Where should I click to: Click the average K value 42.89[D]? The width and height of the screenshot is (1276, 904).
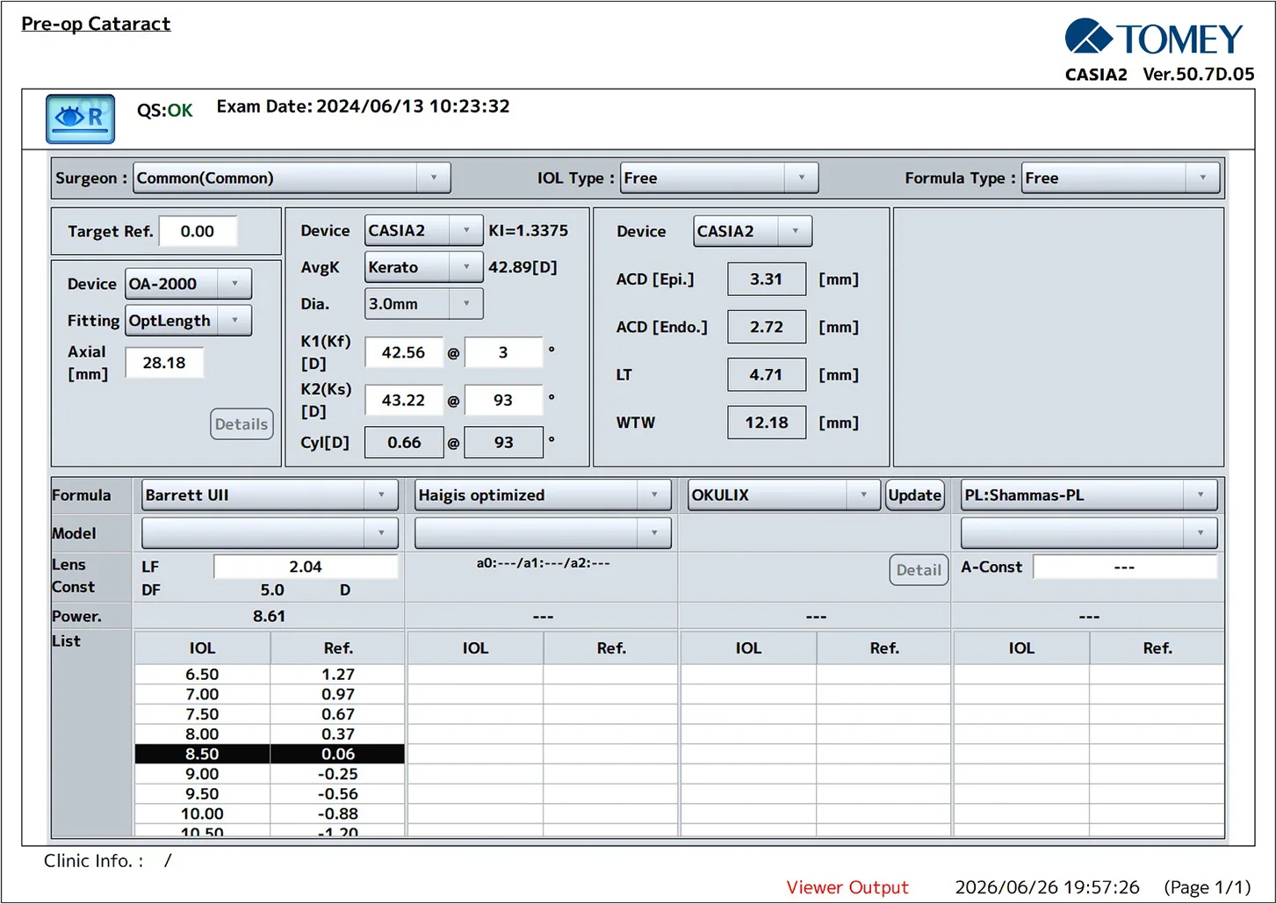pos(523,267)
